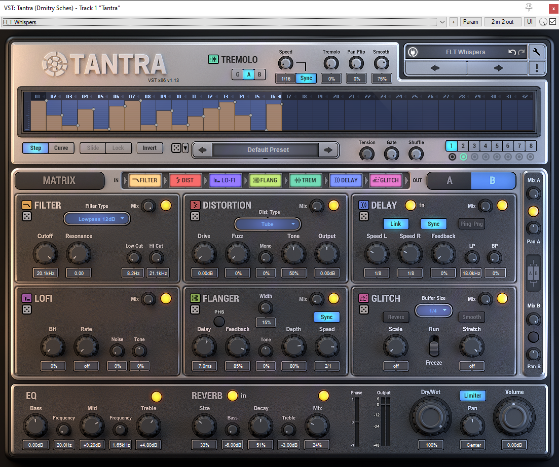This screenshot has width=559, height=467.
Task: Go to previous plugin preset
Action: tap(435, 68)
